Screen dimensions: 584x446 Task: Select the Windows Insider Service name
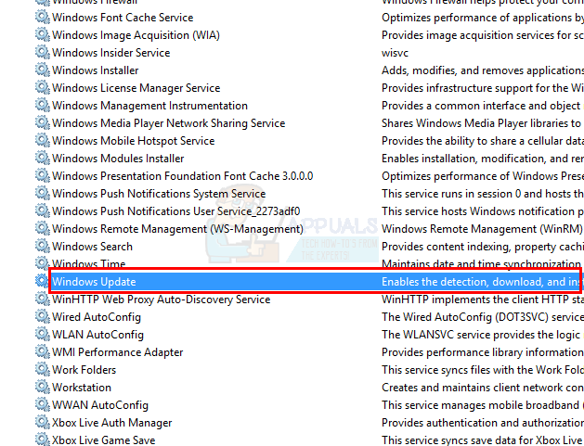(111, 53)
